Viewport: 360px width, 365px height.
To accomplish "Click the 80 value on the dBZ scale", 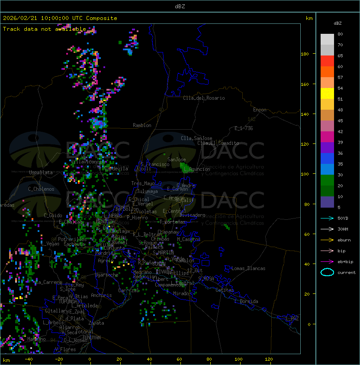I will (340, 34).
